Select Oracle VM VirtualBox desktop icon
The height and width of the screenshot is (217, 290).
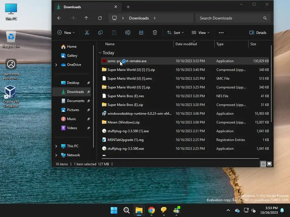click(x=11, y=96)
